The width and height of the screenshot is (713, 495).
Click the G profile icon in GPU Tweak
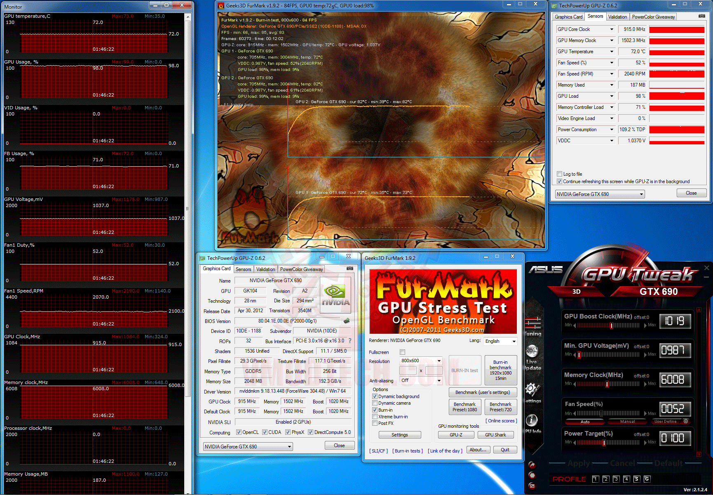point(647,479)
